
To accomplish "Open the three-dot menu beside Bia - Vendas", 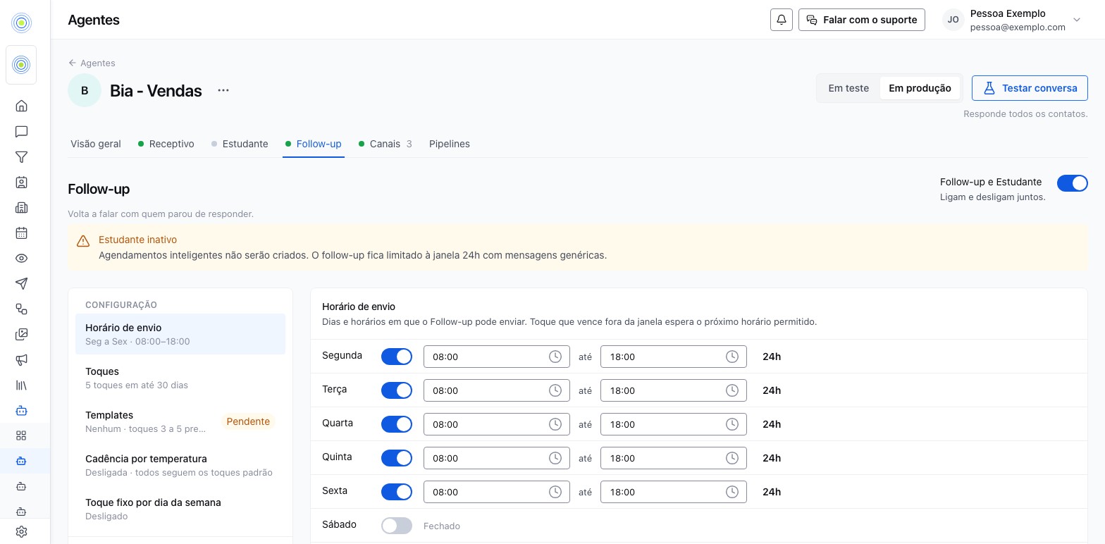I will 223,90.
